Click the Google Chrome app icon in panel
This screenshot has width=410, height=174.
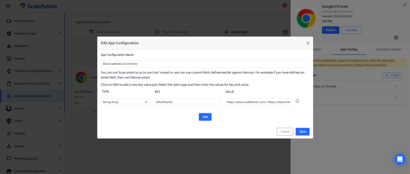306,18
